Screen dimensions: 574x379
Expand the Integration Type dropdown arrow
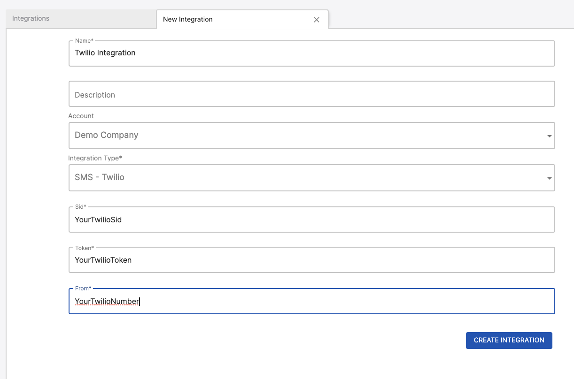549,178
